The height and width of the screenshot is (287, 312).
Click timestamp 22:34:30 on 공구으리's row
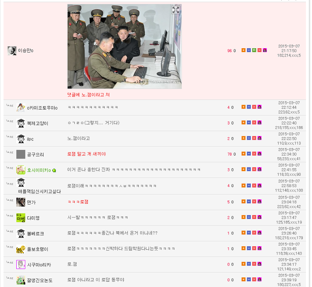(289, 154)
